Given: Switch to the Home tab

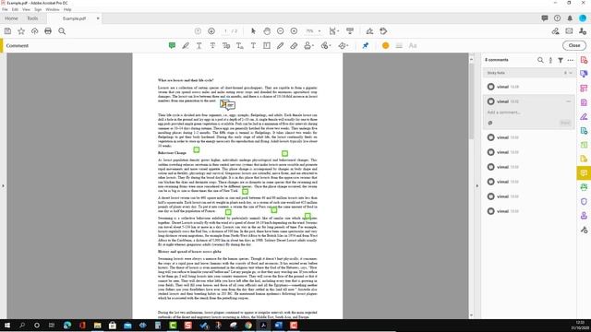Looking at the screenshot, I should pyautogui.click(x=11, y=18).
